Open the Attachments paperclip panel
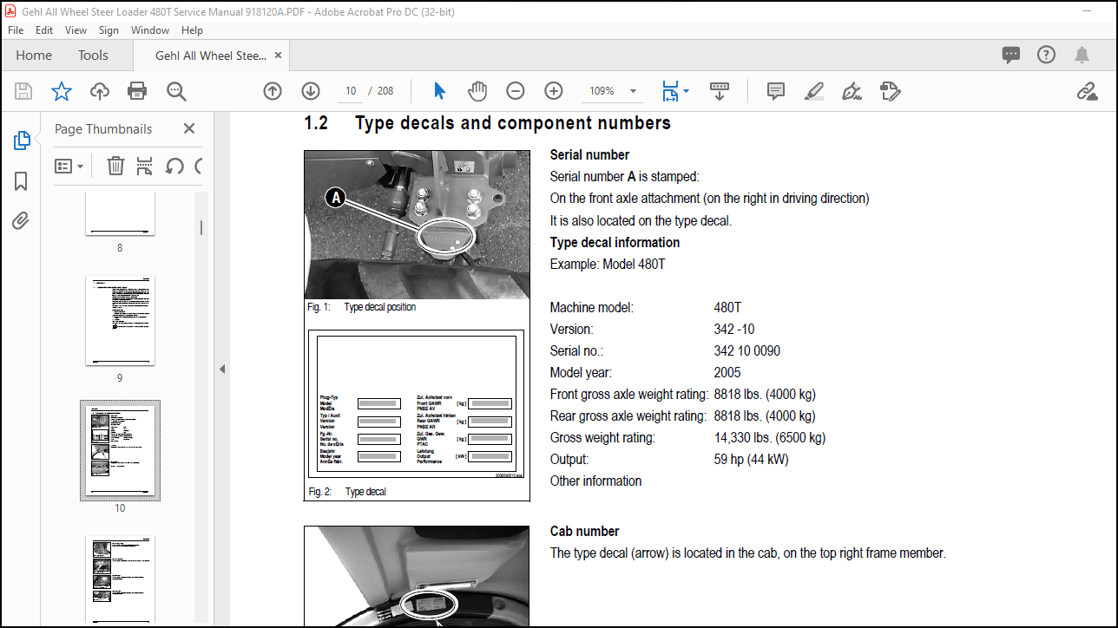Screen dimensions: 1118x628 pyautogui.click(x=22, y=220)
